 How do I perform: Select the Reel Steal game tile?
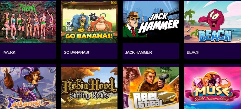151,88
